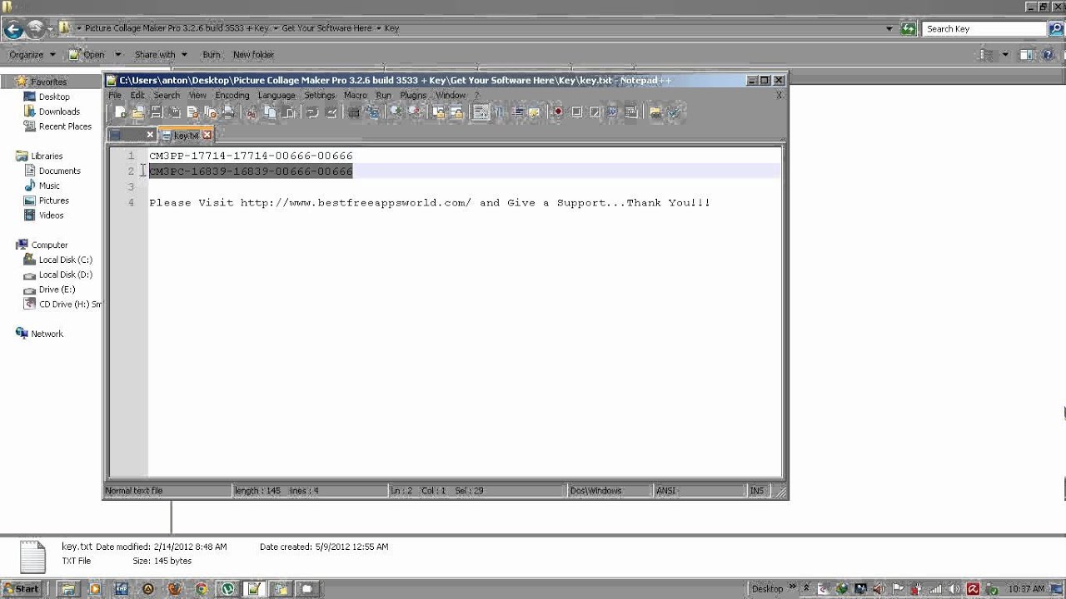Click the Save All icon in Notepad++ toolbar
The width and height of the screenshot is (1066, 599).
174,112
